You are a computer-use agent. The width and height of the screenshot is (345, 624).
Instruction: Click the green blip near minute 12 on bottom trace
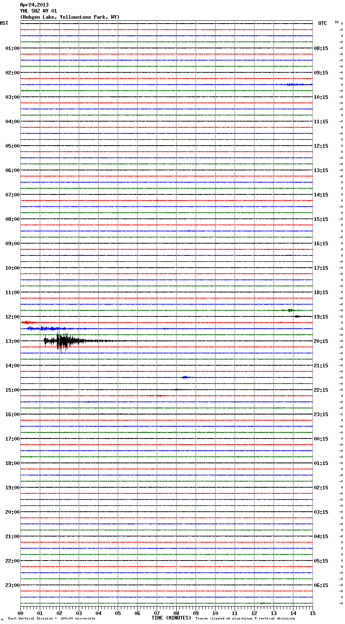263,603
